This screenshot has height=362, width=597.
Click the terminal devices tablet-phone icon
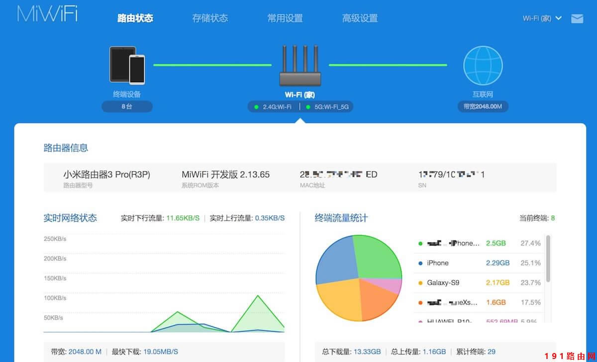127,65
